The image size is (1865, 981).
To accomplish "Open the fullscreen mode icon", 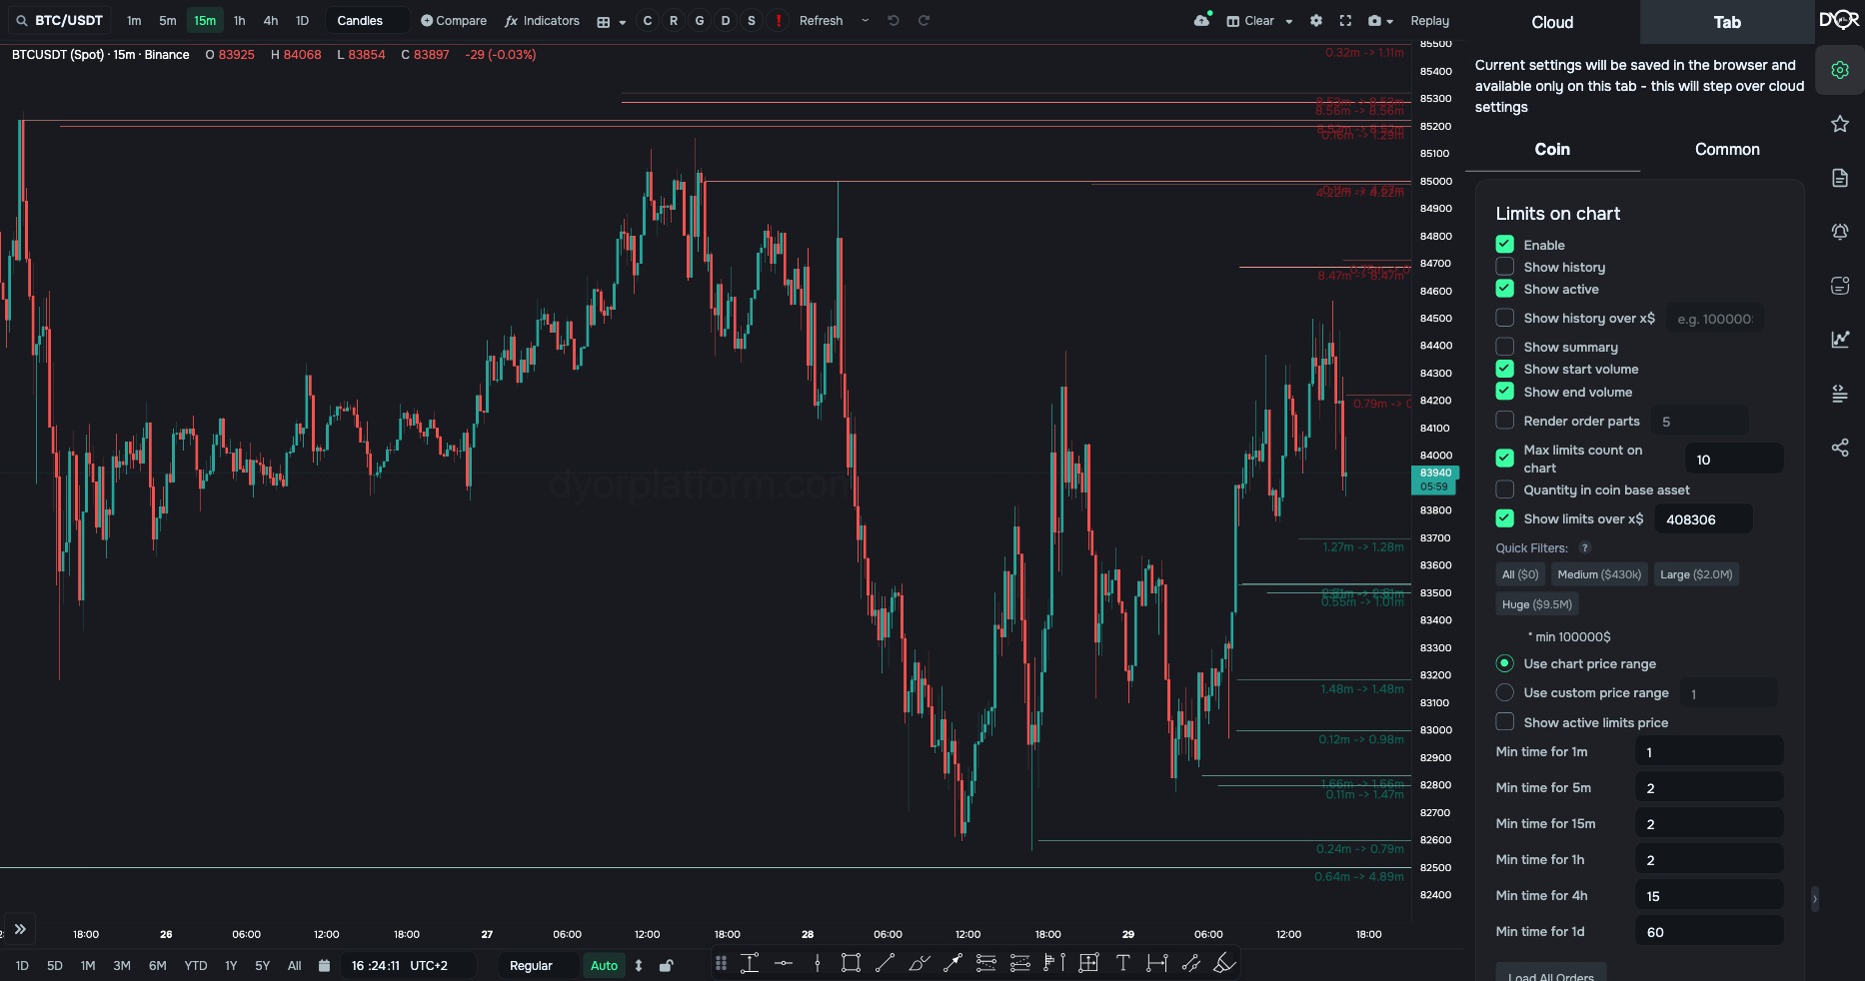I will (1345, 21).
